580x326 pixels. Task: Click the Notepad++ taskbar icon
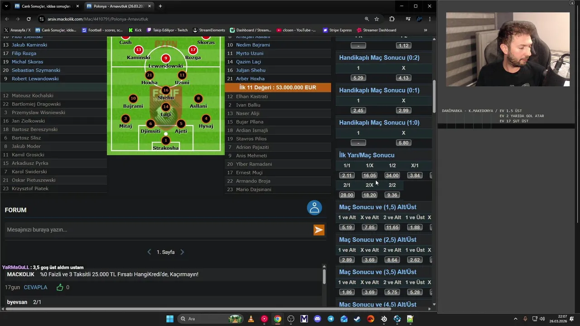coord(411,319)
